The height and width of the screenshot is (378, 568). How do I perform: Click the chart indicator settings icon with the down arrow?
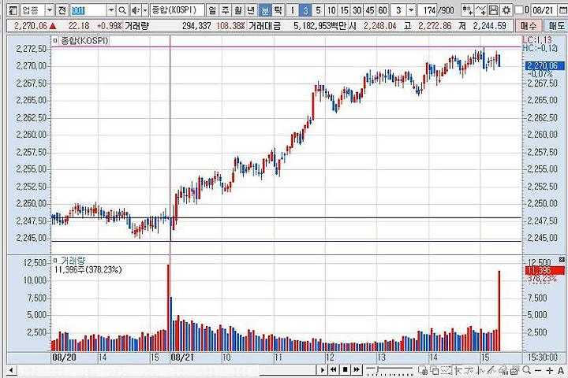coord(468,10)
